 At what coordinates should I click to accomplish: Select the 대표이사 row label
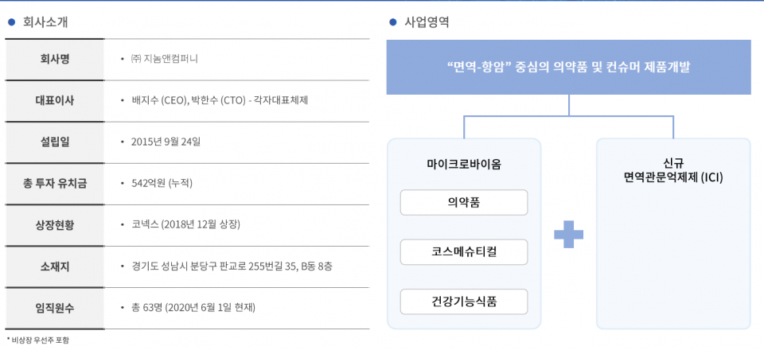pyautogui.click(x=55, y=100)
